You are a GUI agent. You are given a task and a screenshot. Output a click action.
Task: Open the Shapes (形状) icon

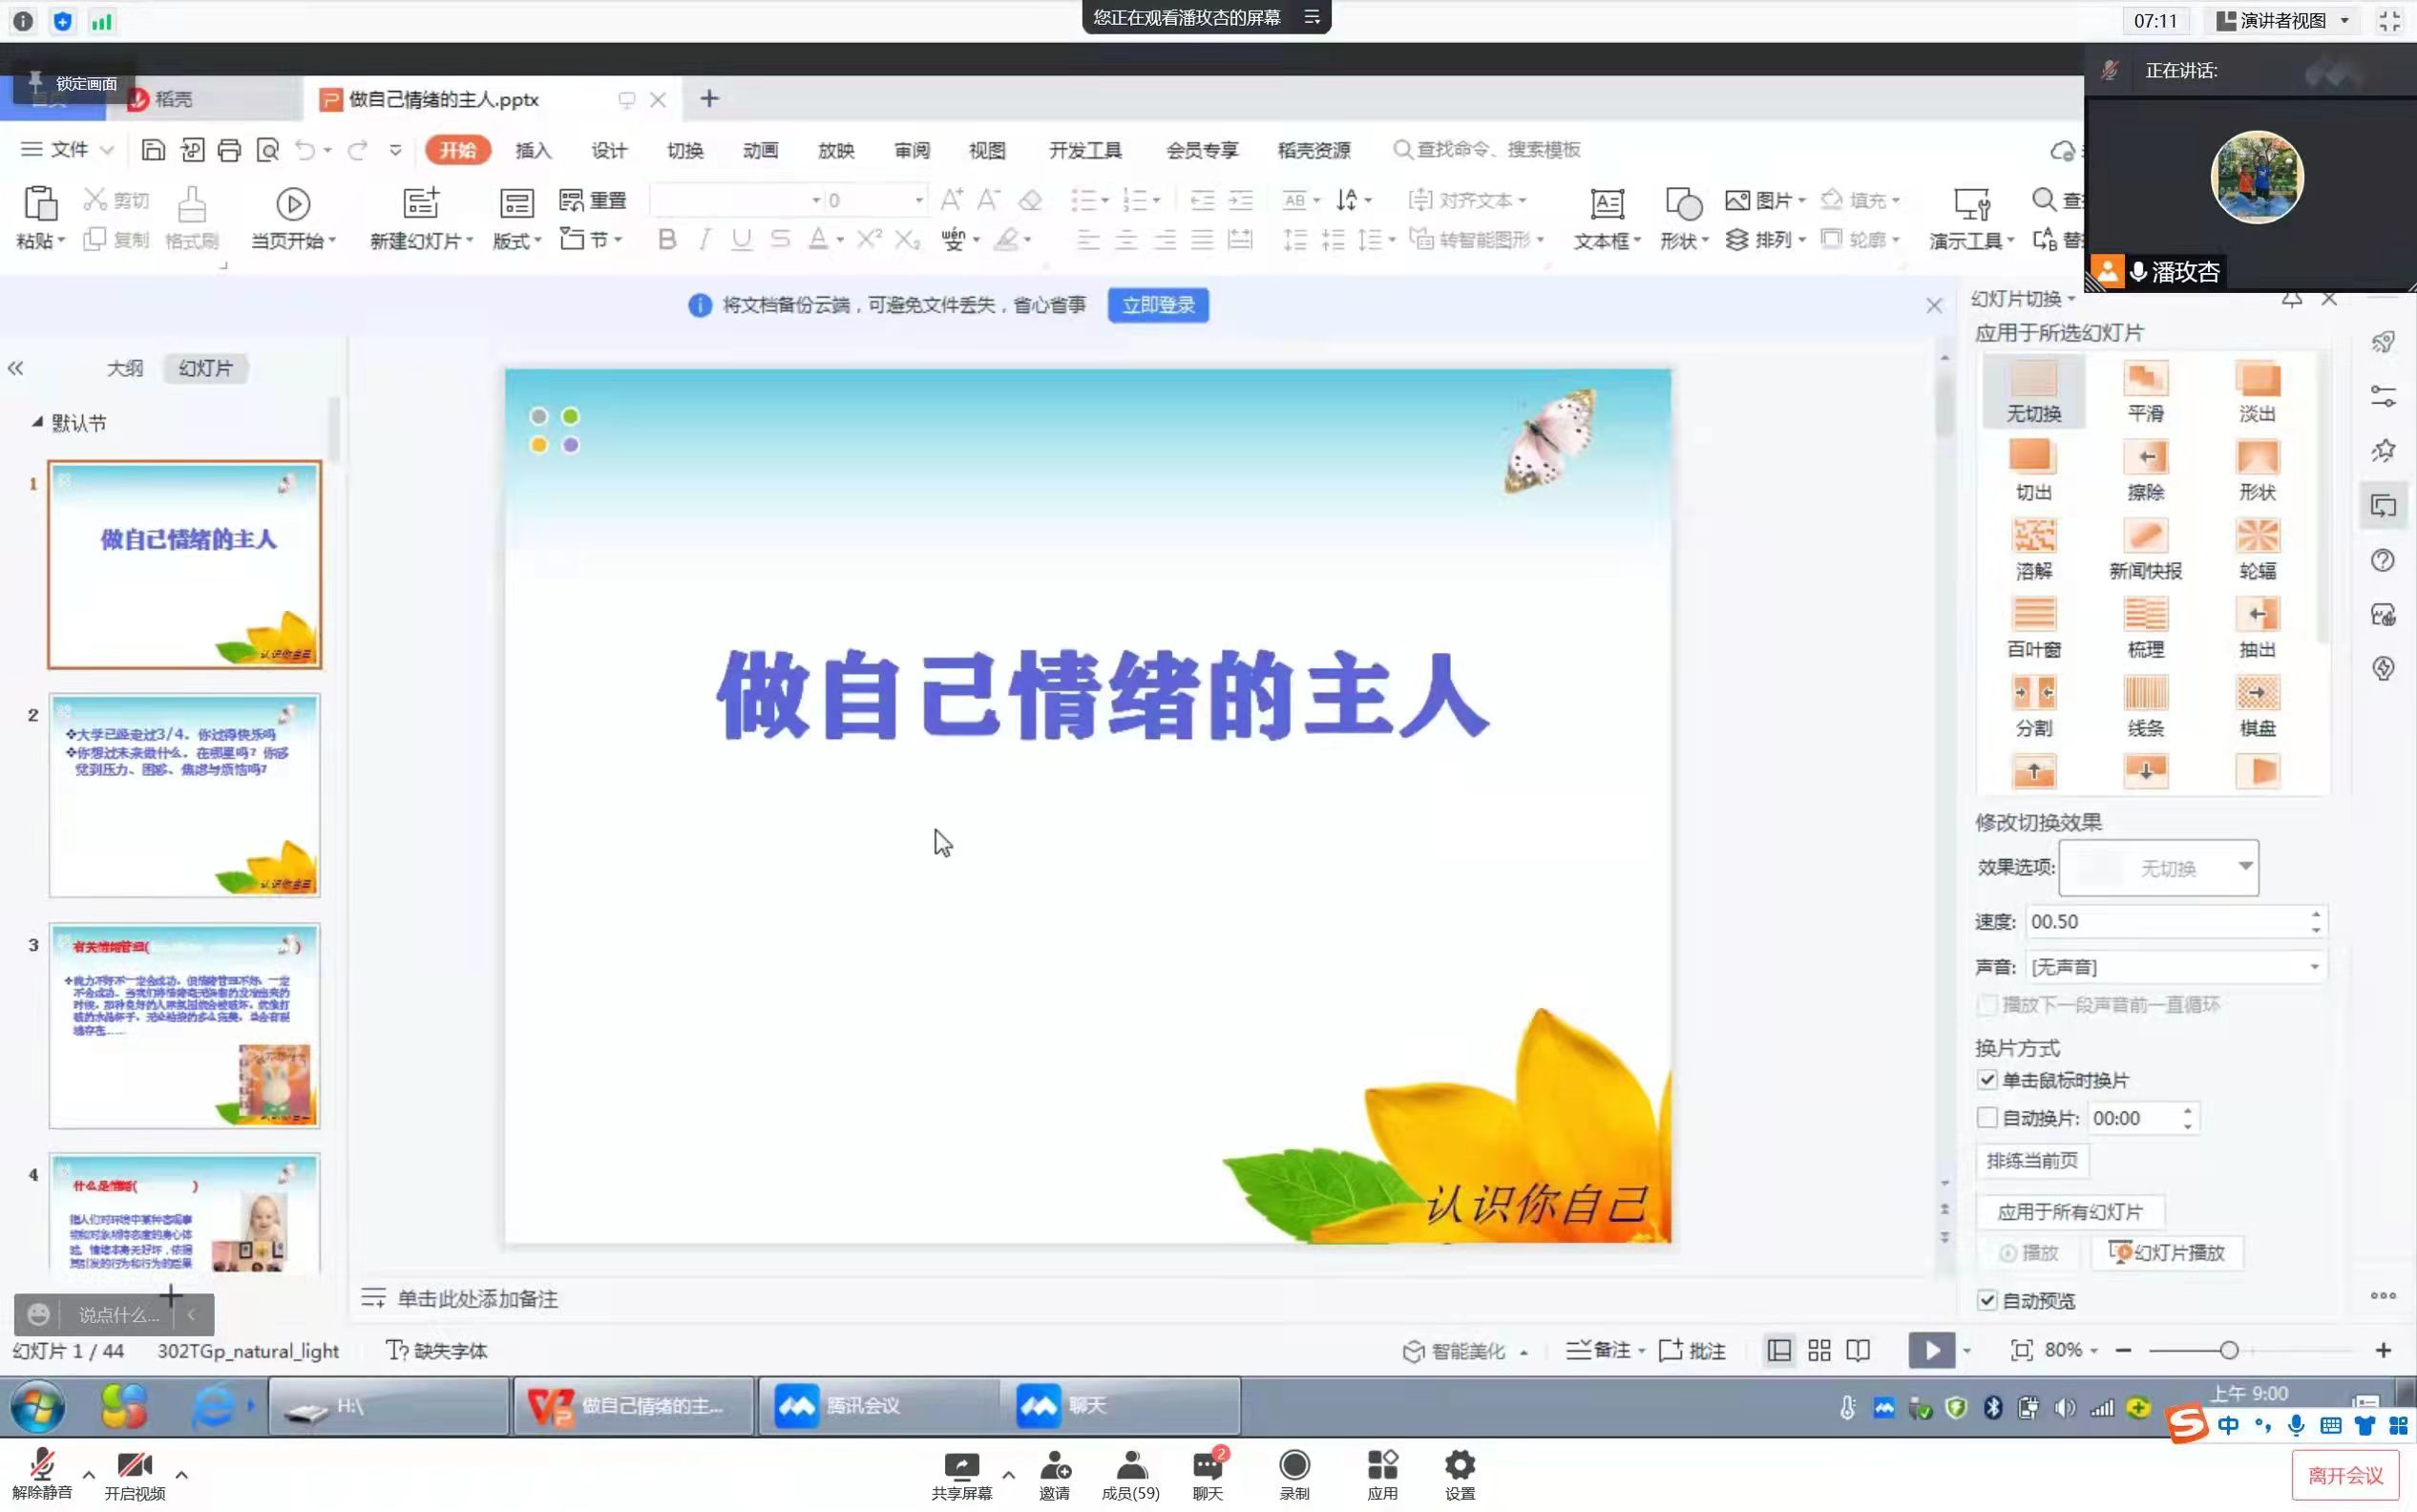1683,204
